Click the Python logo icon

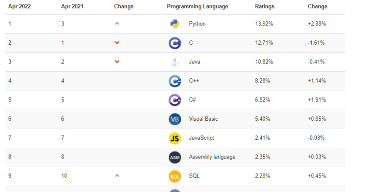(x=175, y=24)
